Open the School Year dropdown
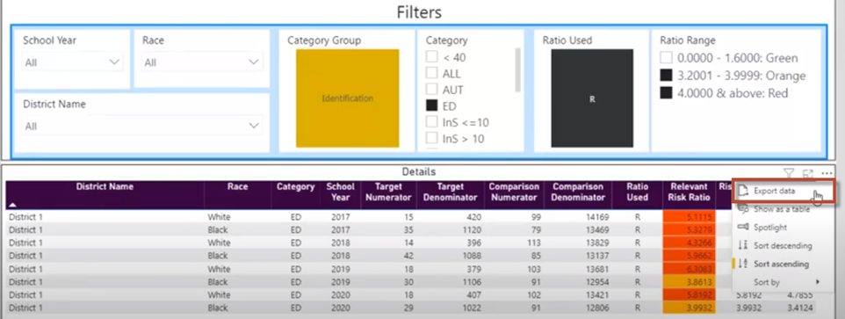The image size is (845, 319). pyautogui.click(x=73, y=62)
